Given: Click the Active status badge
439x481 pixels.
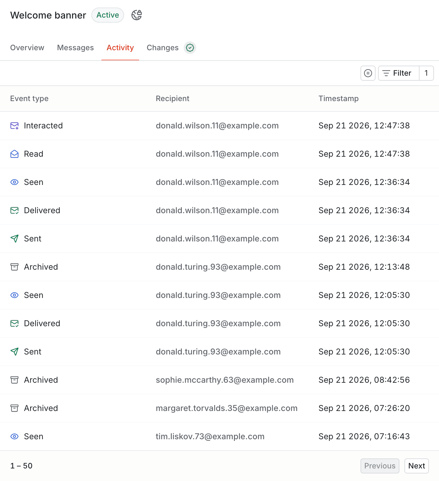Looking at the screenshot, I should pos(108,15).
